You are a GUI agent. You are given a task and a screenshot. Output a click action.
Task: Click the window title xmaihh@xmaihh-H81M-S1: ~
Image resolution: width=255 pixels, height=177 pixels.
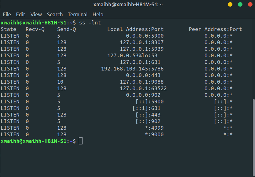(x=128, y=4)
